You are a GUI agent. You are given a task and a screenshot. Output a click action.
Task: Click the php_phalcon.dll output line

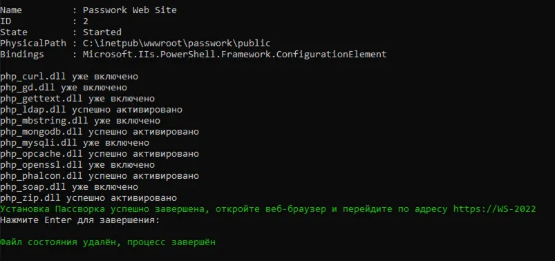click(x=100, y=176)
